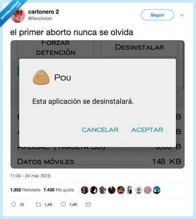Tap Forzar detención button
The height and width of the screenshot is (219, 196).
click(55, 49)
